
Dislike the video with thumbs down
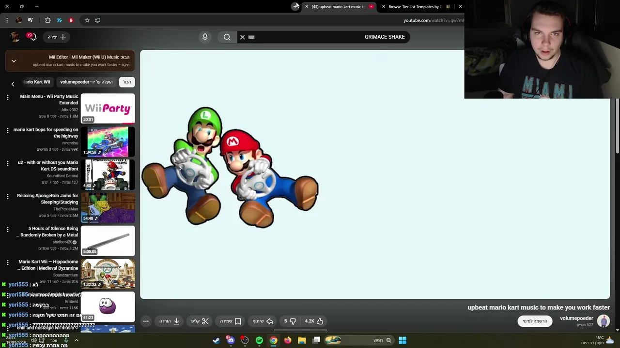point(290,321)
